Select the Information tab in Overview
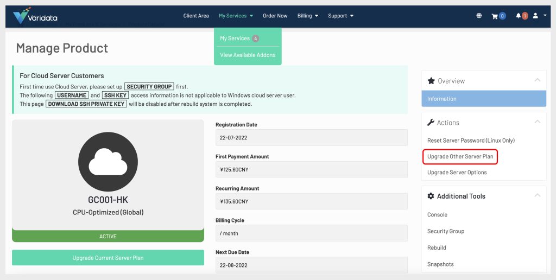The width and height of the screenshot is (556, 280). [483, 99]
